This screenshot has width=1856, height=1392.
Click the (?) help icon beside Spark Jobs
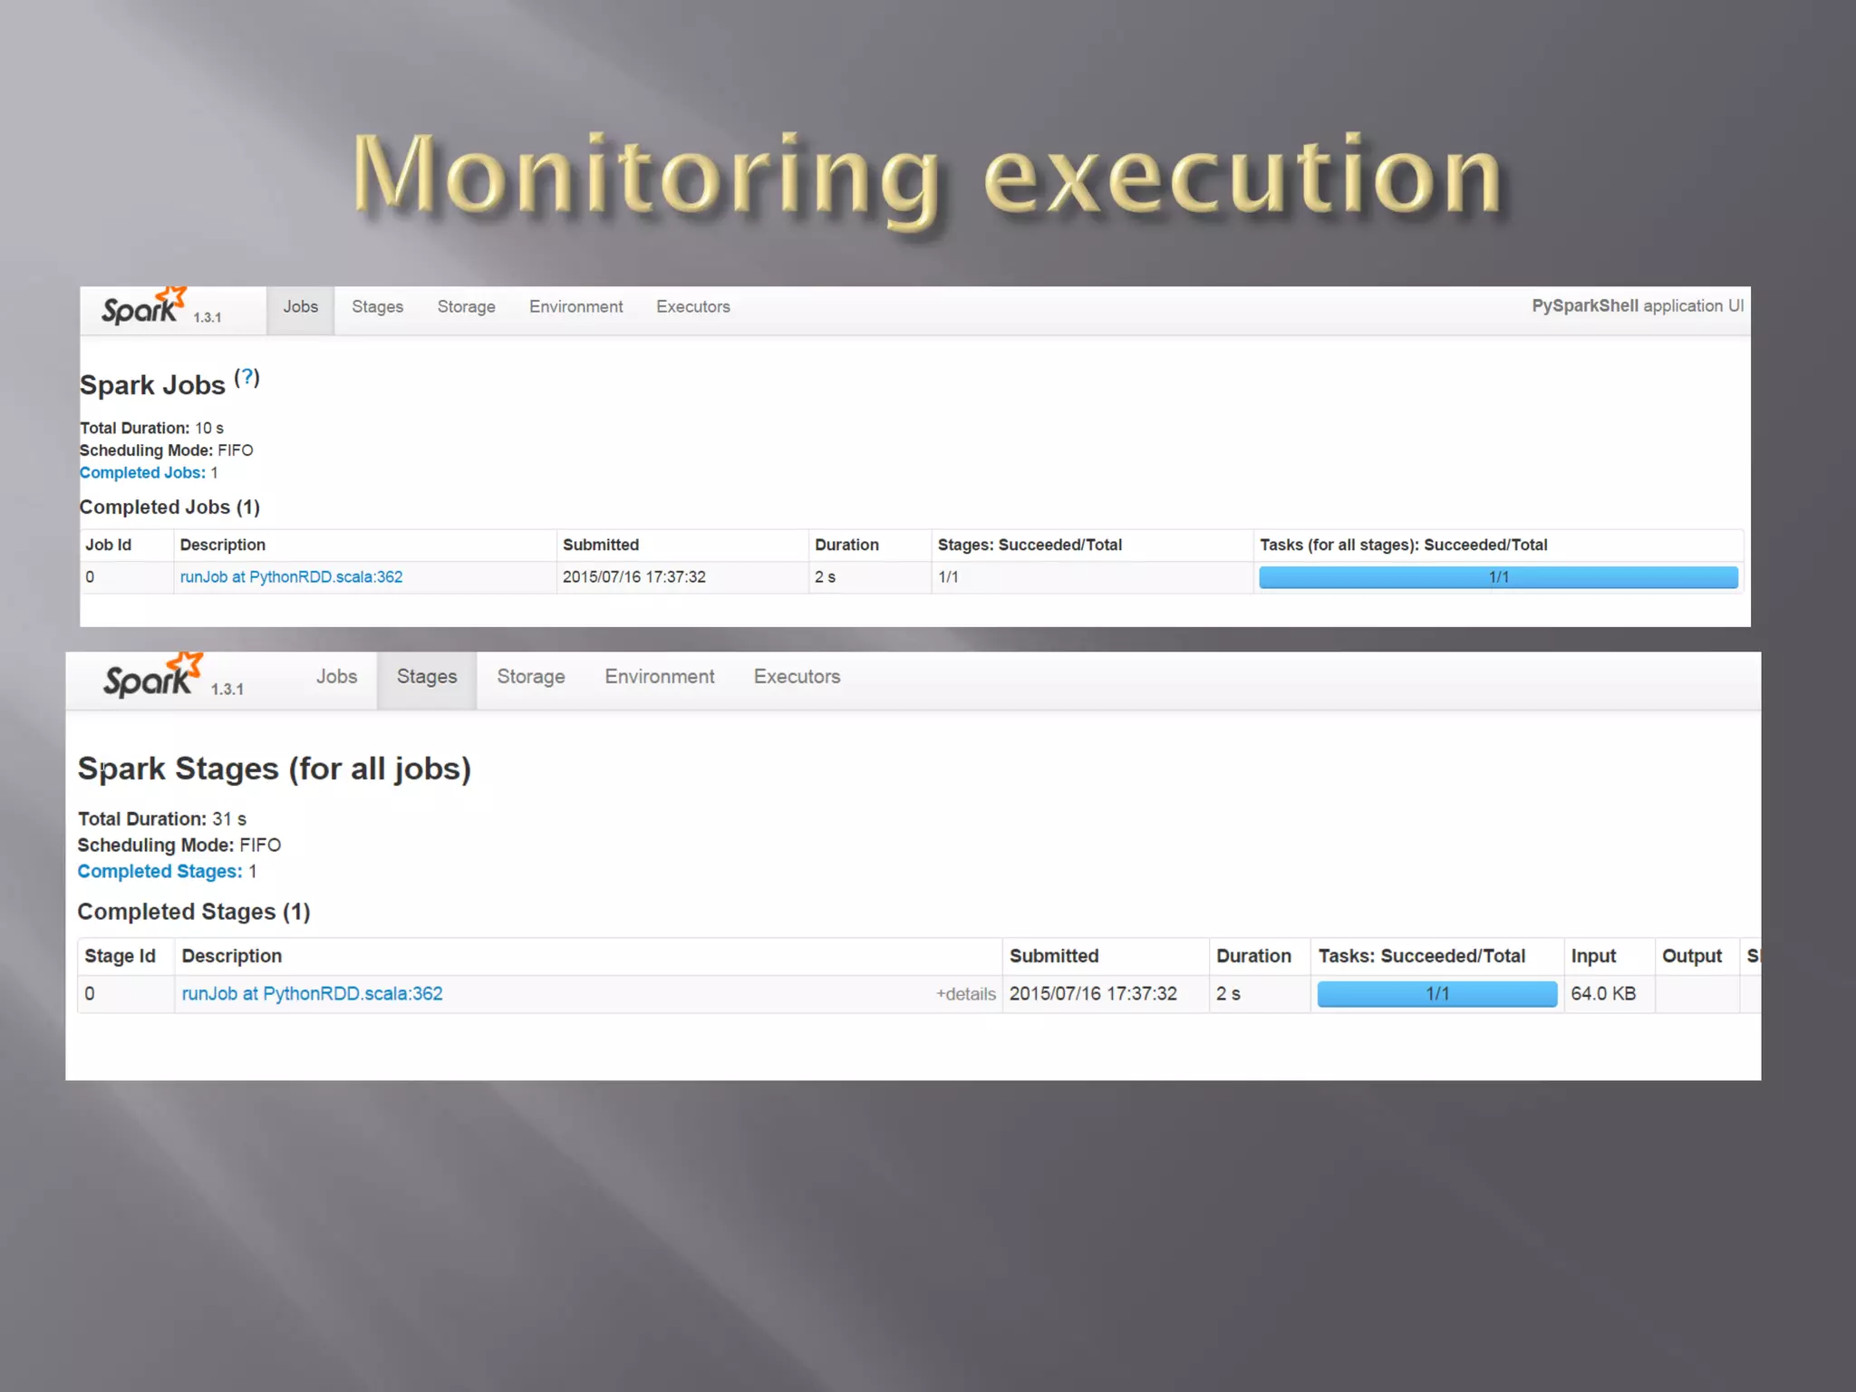pyautogui.click(x=246, y=378)
